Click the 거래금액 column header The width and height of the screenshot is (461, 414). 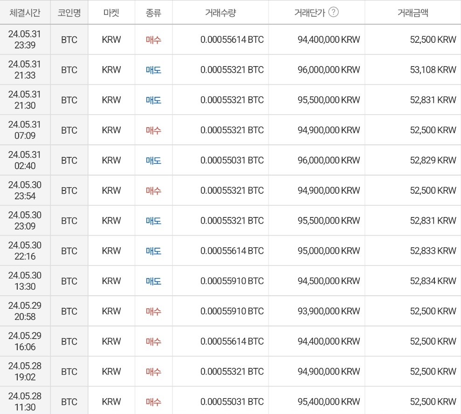coord(413,13)
